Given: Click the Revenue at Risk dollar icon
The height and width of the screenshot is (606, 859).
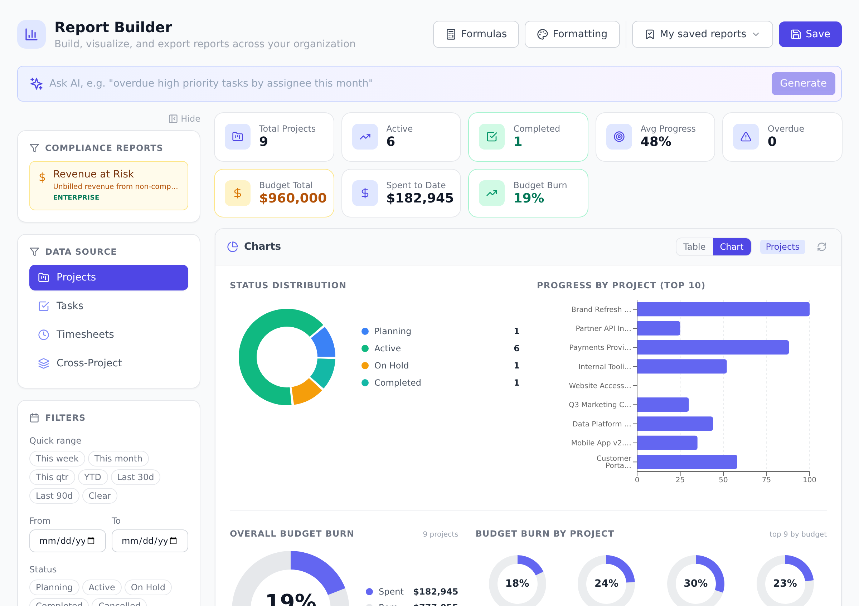Looking at the screenshot, I should tap(42, 177).
